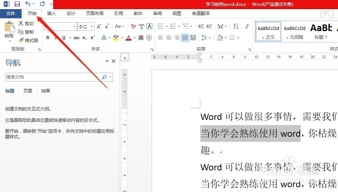Image resolution: width=338 pixels, height=192 pixels.
Task: Open the font name dropdown
Action: (74, 26)
